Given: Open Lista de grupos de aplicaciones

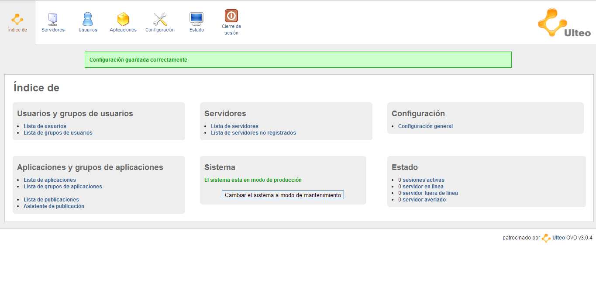Looking at the screenshot, I should click(63, 187).
